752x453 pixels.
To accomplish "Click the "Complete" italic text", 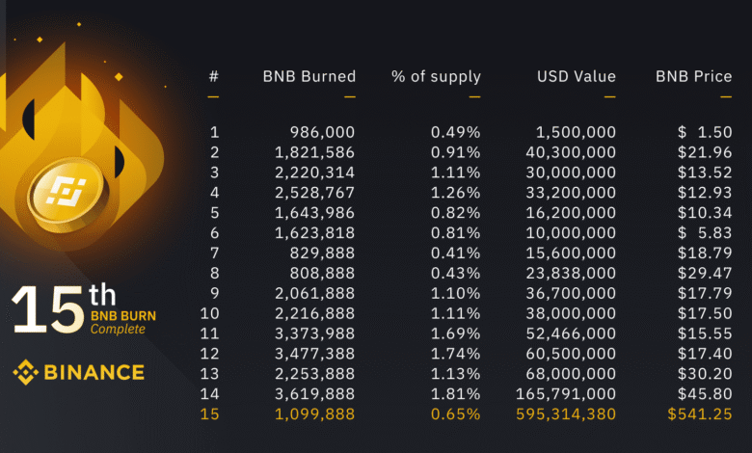I will [118, 330].
